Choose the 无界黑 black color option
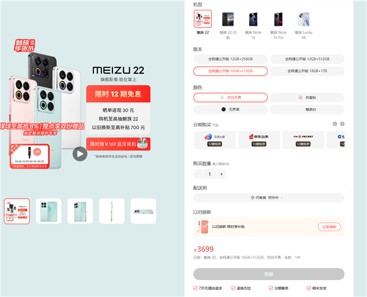The width and height of the screenshot is (367, 297). coord(231,109)
